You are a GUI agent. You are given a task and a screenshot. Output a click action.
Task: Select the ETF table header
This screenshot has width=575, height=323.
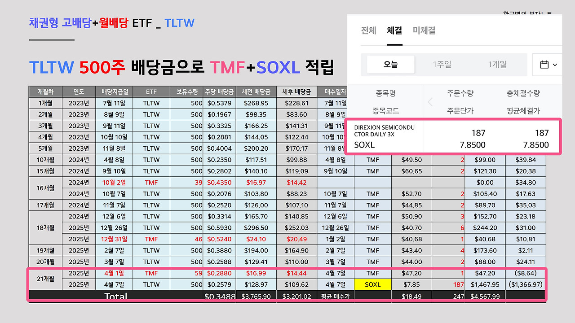[x=151, y=92]
